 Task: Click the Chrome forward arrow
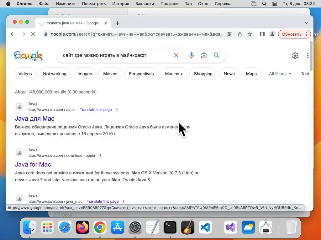tap(23, 34)
